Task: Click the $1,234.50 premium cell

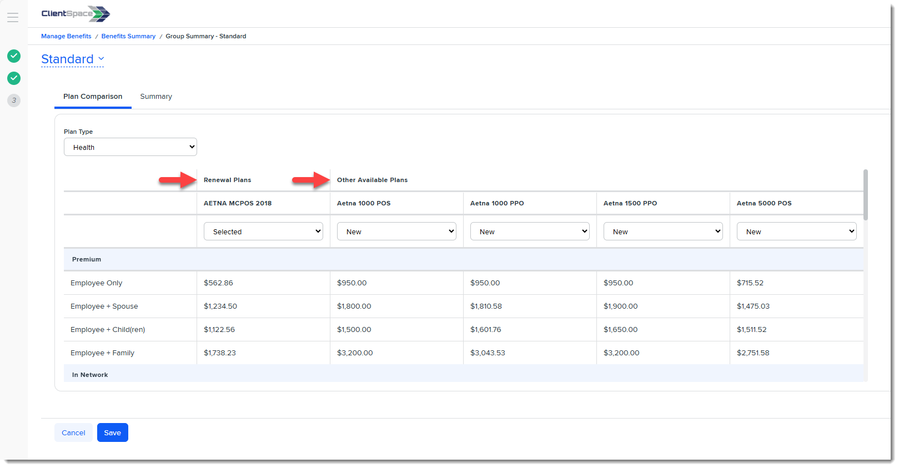Action: pos(220,306)
